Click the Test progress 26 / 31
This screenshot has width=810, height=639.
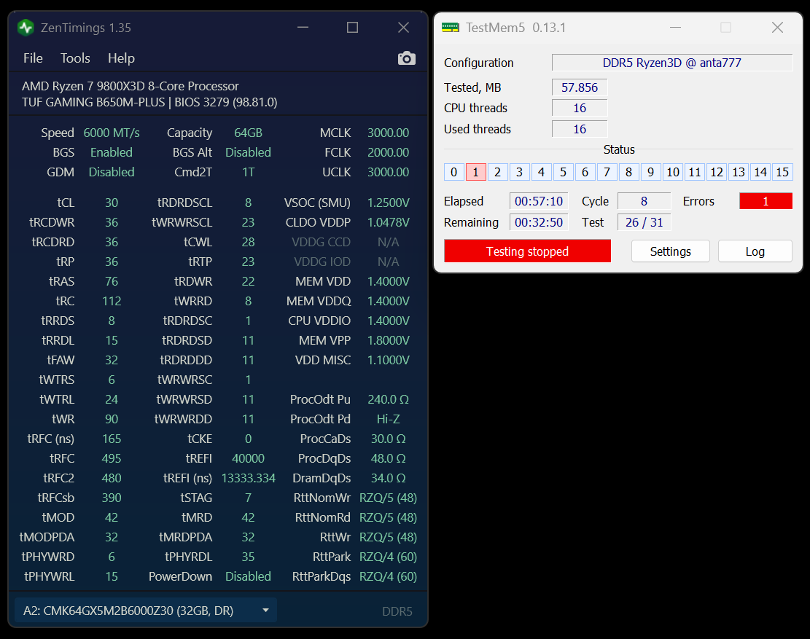(x=645, y=222)
